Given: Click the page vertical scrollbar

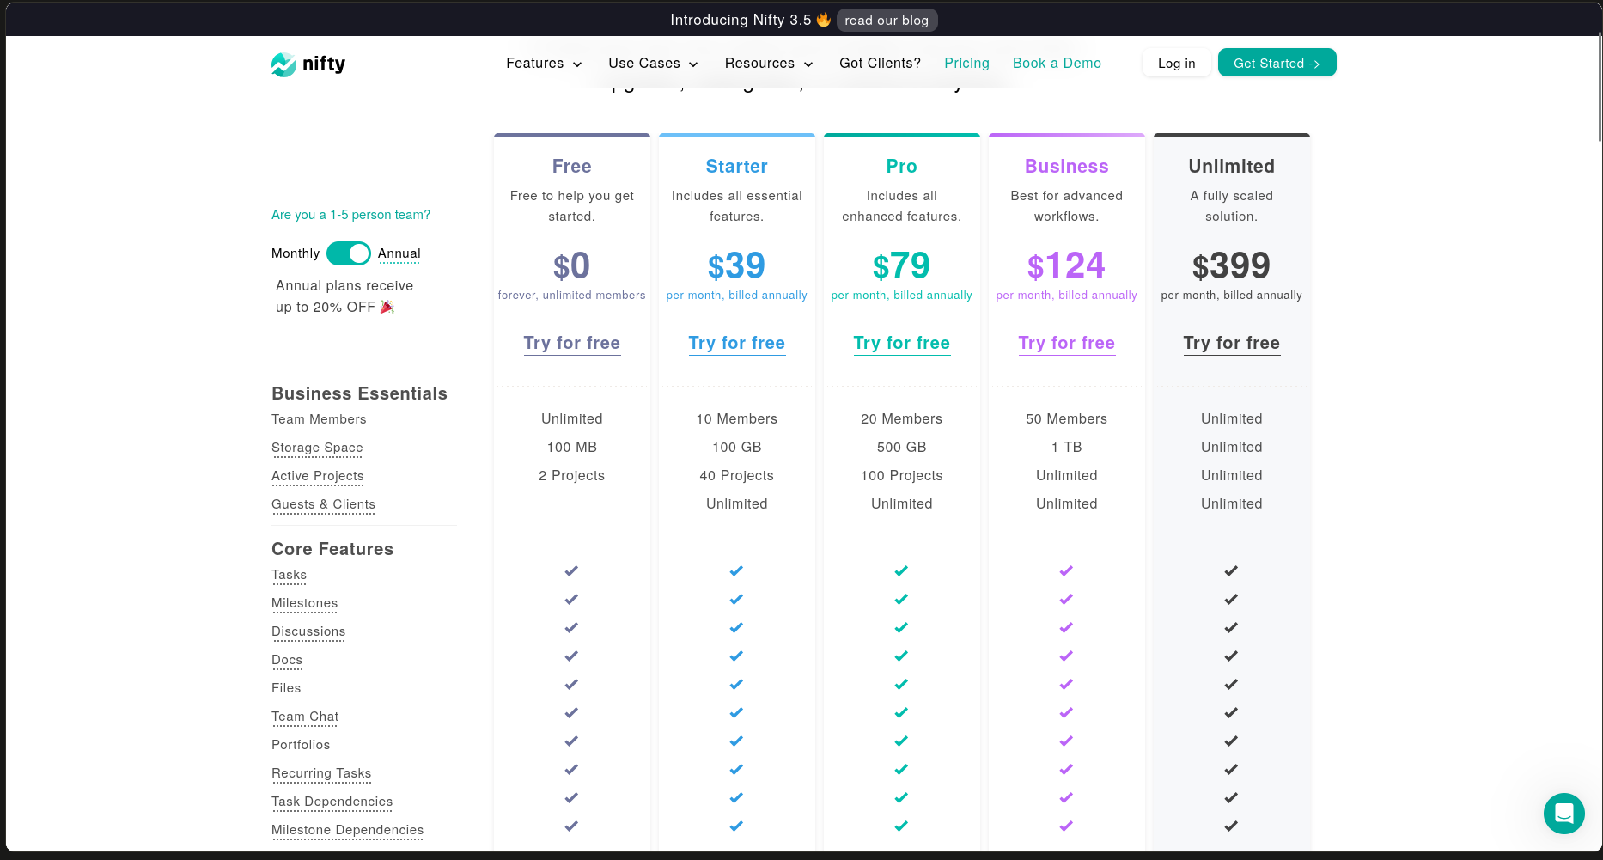Looking at the screenshot, I should click(1599, 86).
